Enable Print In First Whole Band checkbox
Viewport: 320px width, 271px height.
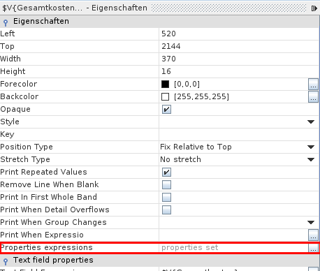[166, 197]
